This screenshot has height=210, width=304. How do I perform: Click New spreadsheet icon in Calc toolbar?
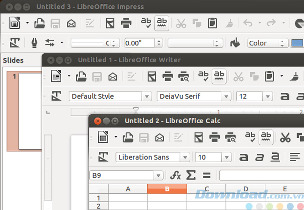tap(103, 137)
